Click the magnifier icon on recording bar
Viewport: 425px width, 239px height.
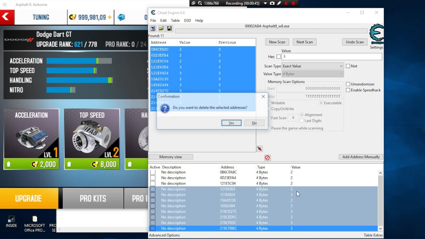(x=200, y=3)
